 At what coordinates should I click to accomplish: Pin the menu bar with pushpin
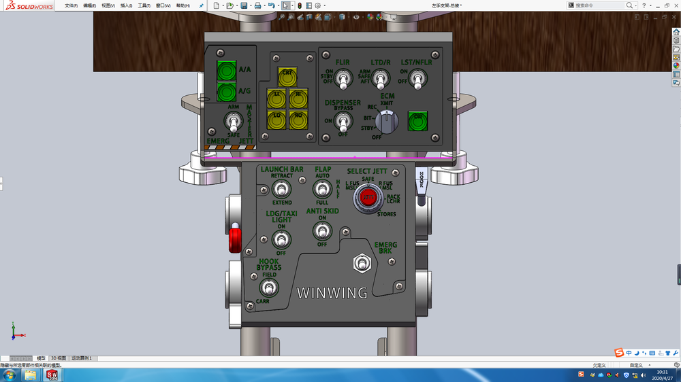[201, 5]
